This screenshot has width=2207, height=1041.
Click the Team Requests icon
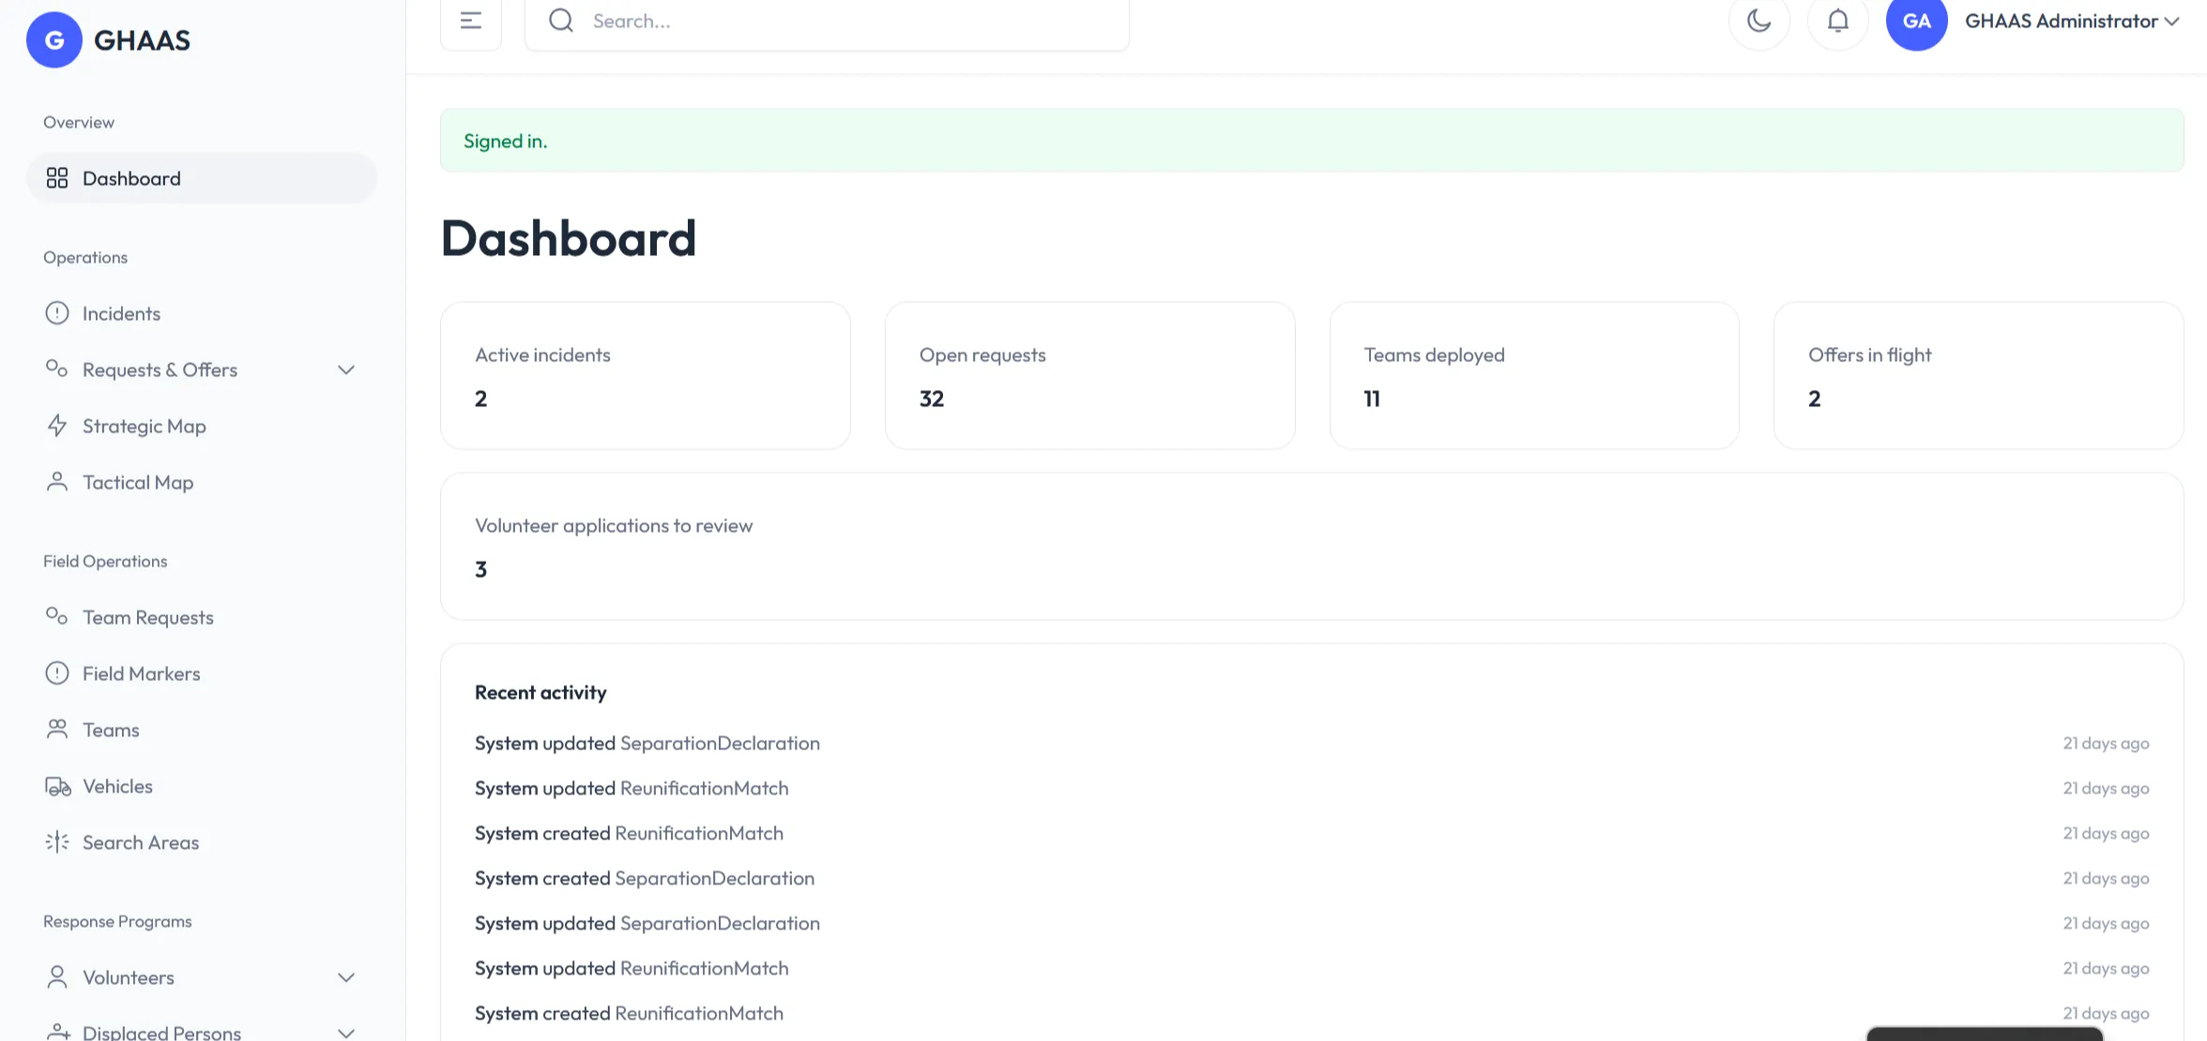click(x=57, y=617)
